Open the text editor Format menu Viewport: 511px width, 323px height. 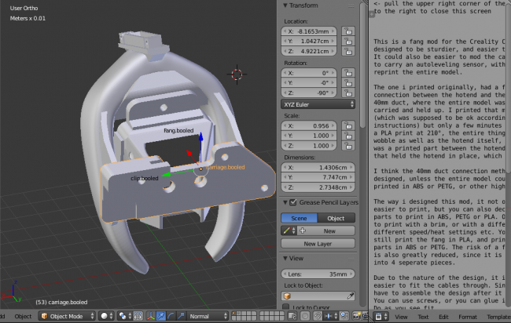coord(468,317)
